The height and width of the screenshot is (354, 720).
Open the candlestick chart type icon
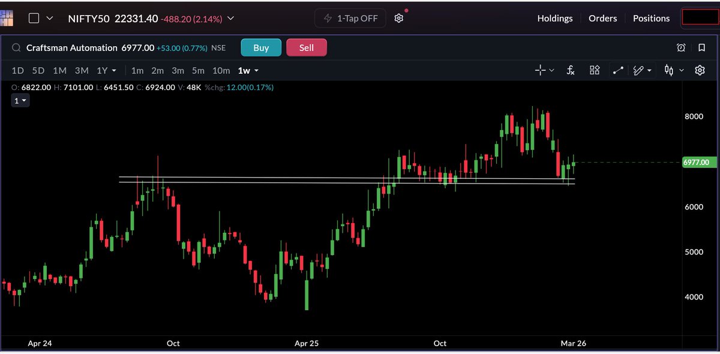click(669, 70)
